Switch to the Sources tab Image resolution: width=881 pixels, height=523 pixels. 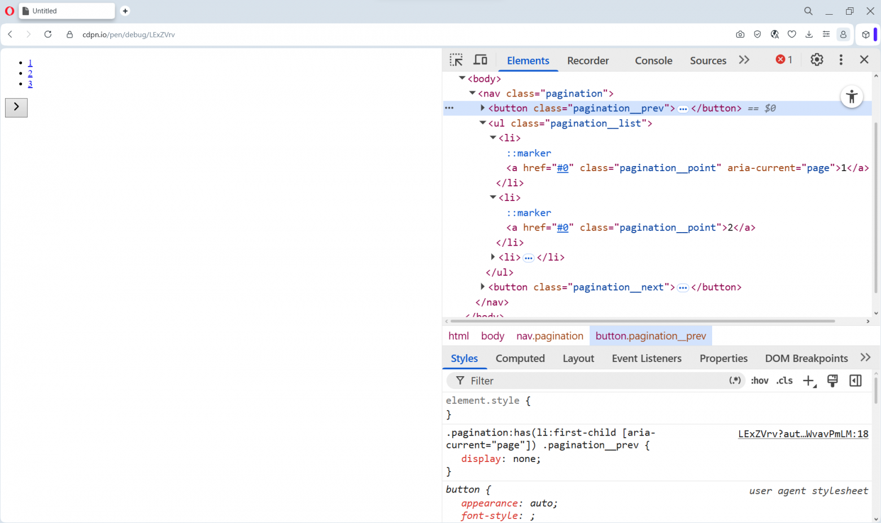[x=708, y=60]
